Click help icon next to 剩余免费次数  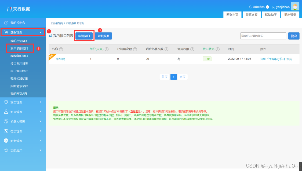pyautogui.click(x=166, y=49)
